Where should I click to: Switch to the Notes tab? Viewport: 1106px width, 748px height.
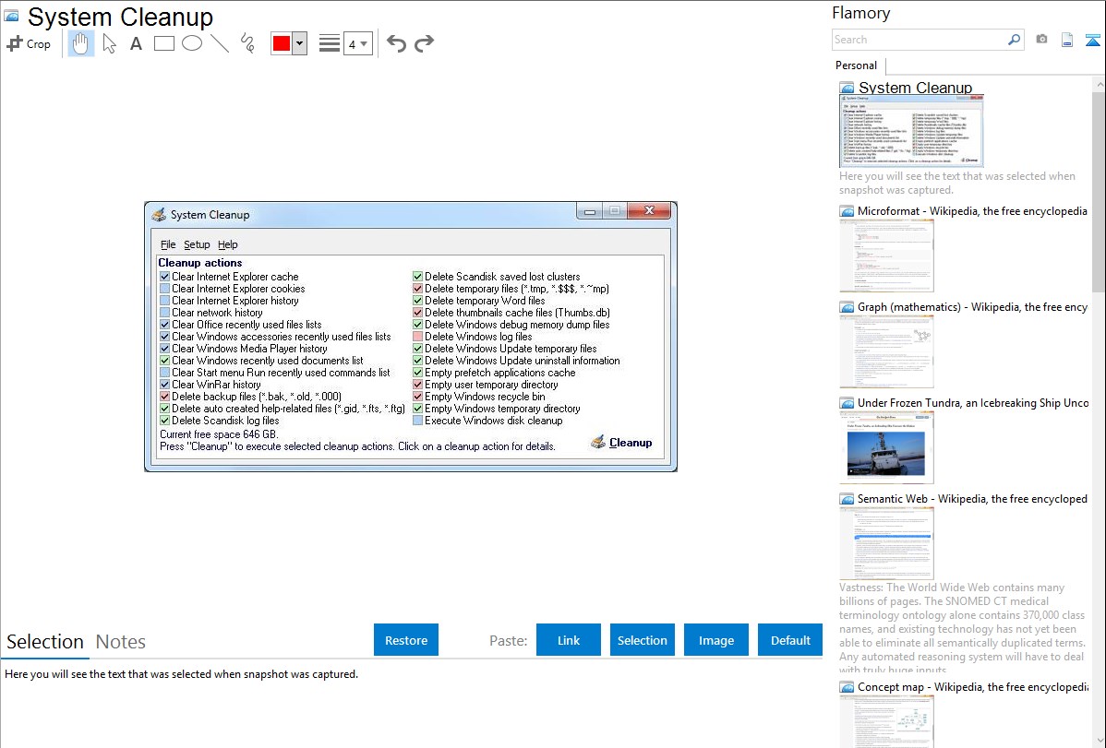click(x=121, y=642)
